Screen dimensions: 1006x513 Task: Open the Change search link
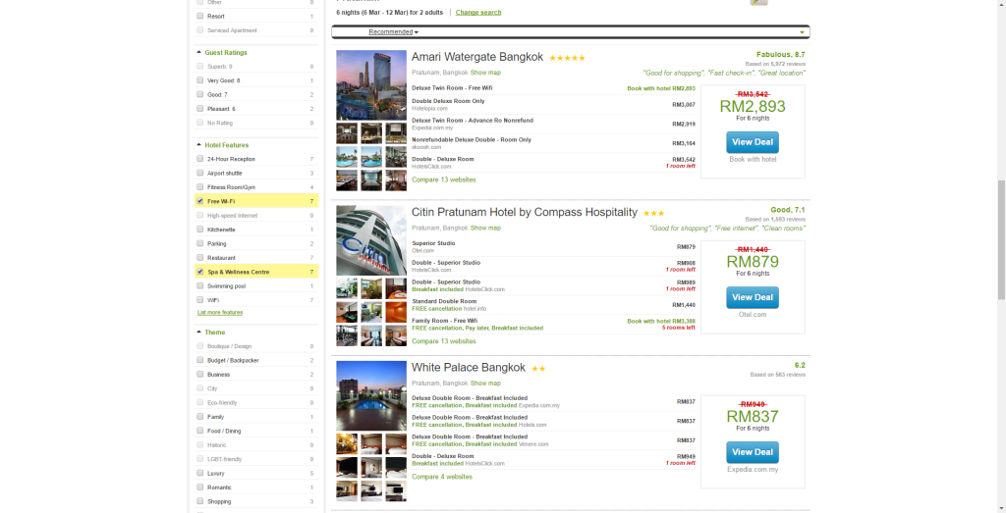[478, 13]
